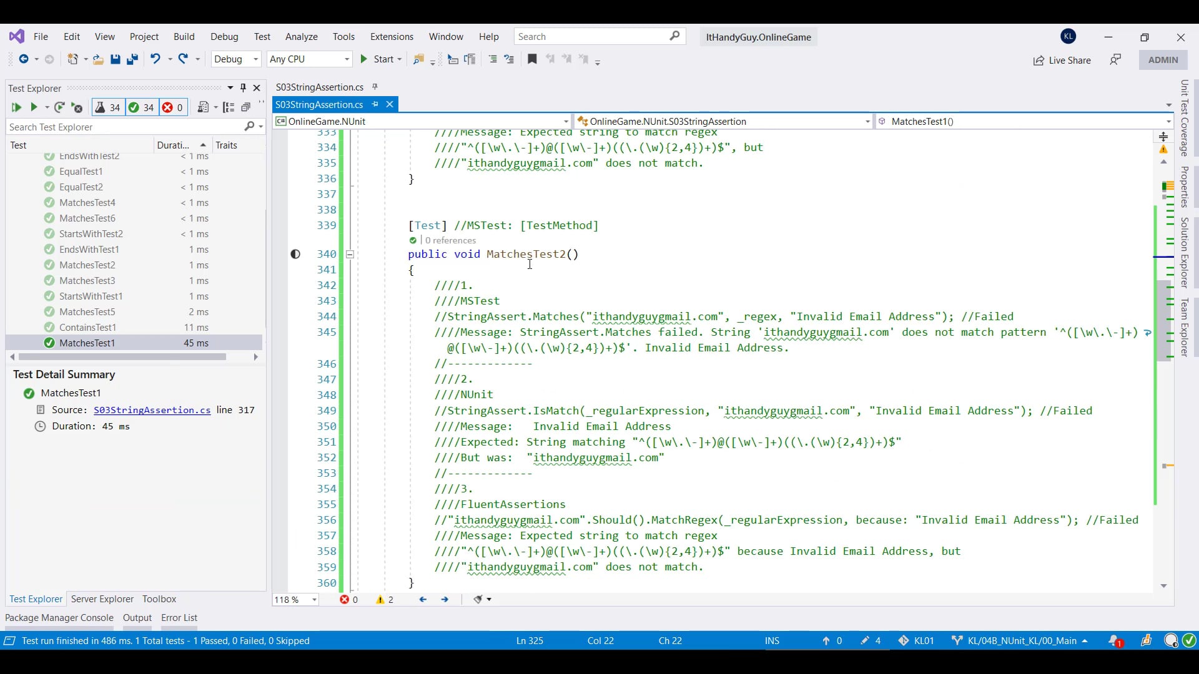
Task: Open Live Share icon
Action: pyautogui.click(x=1039, y=61)
